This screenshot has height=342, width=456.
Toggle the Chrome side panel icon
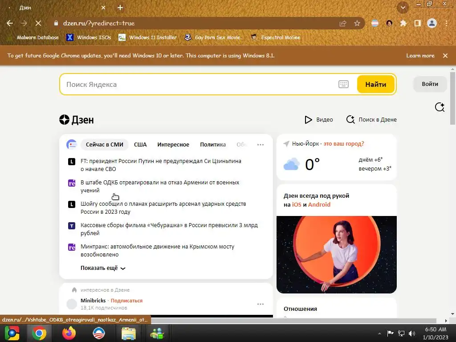(x=417, y=23)
